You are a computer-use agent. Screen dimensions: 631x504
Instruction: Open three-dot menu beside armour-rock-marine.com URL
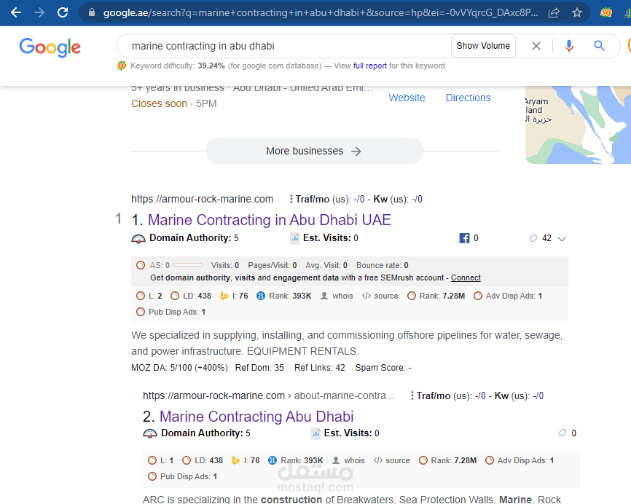point(291,199)
